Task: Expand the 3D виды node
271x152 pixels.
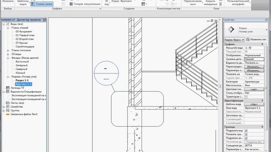Action: [8, 54]
